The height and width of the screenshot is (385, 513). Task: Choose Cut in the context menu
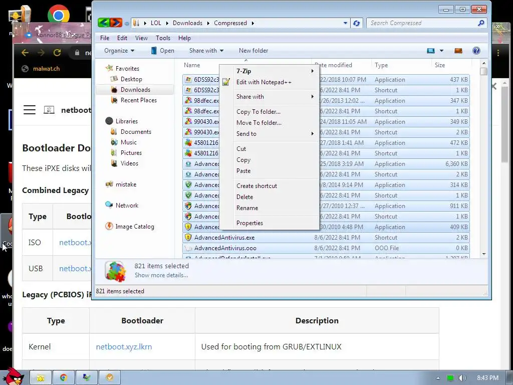pyautogui.click(x=241, y=148)
